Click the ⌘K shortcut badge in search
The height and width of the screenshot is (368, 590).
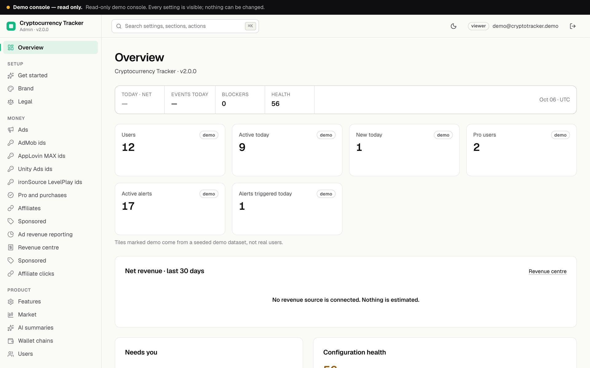pyautogui.click(x=250, y=26)
